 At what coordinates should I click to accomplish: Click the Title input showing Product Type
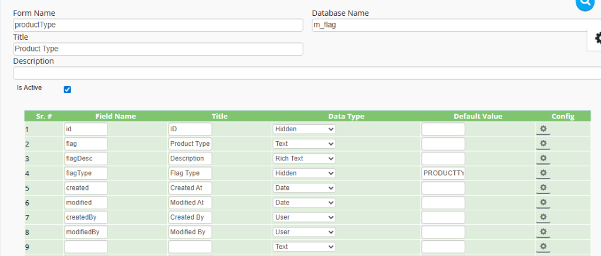158,49
